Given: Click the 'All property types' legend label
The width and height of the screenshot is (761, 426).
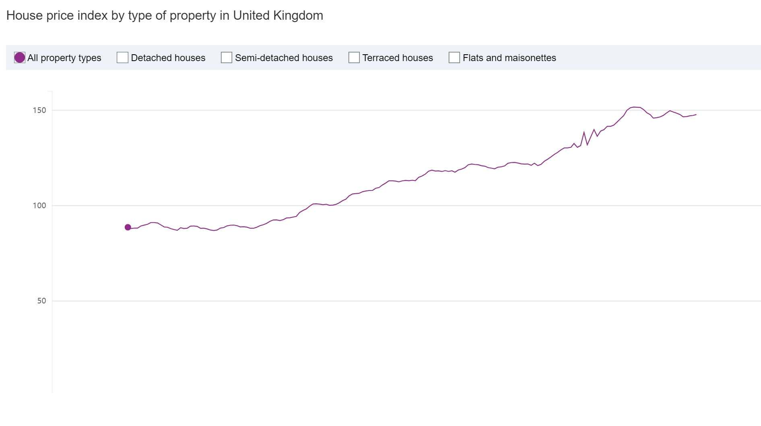Looking at the screenshot, I should point(64,58).
